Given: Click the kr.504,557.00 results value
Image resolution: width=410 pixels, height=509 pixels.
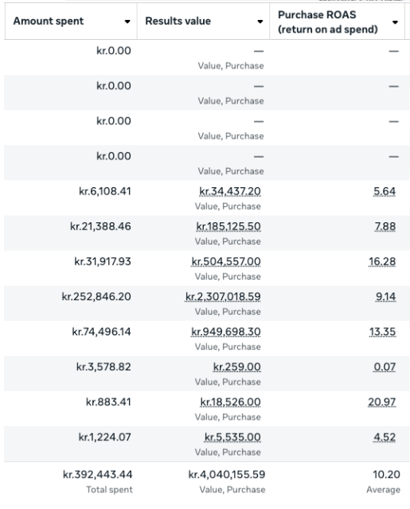Looking at the screenshot, I should pyautogui.click(x=226, y=261).
